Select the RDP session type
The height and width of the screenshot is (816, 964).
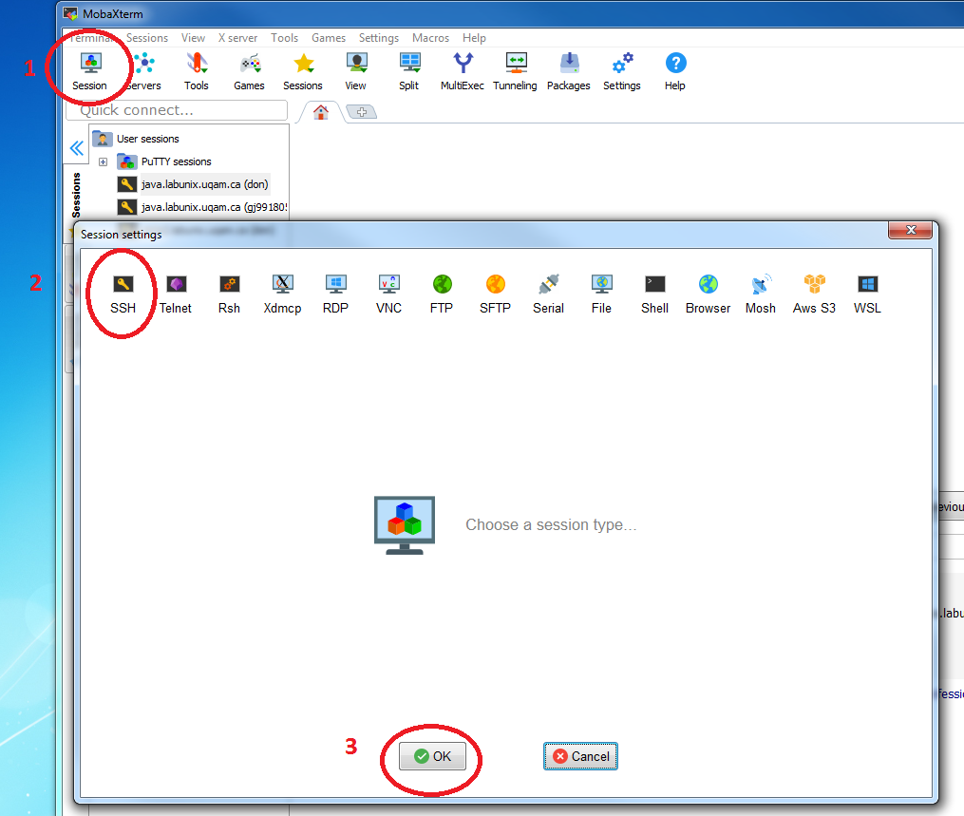pyautogui.click(x=335, y=294)
